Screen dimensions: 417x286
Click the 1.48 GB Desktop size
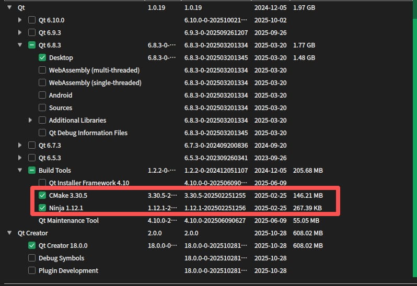[x=304, y=57]
